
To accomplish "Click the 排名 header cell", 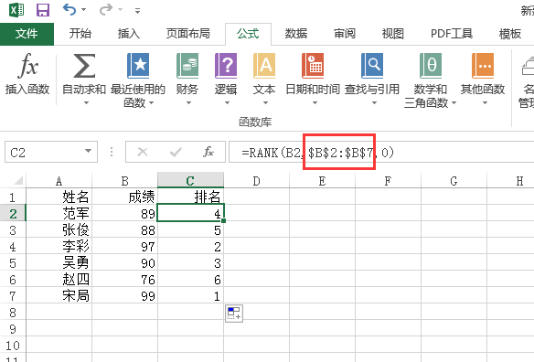I will coord(190,197).
